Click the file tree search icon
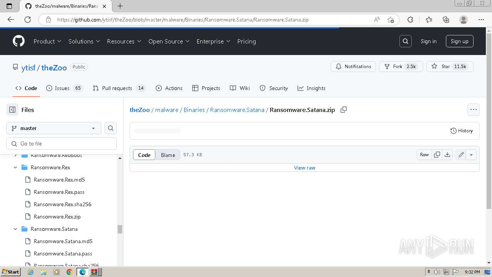 (111, 128)
